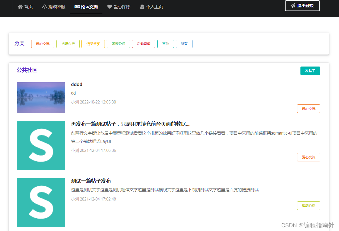
Task: Filter by 闲谈杂话 category tag
Action: [118, 44]
